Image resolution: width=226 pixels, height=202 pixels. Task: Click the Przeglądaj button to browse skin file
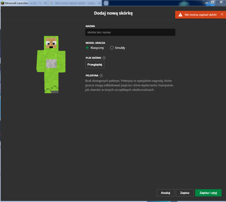(95, 64)
